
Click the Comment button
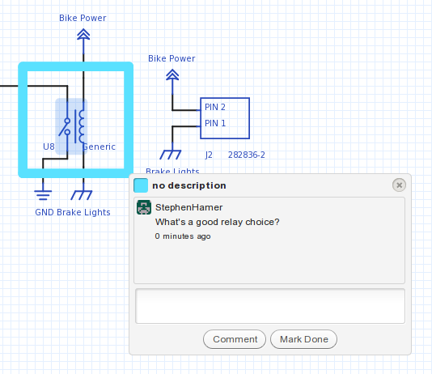[235, 339]
